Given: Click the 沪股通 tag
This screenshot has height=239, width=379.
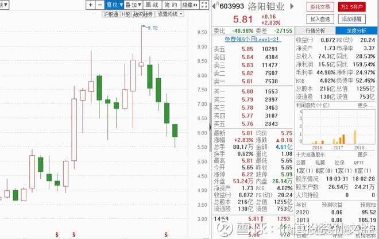Looking at the screenshot, I should [111, 14].
